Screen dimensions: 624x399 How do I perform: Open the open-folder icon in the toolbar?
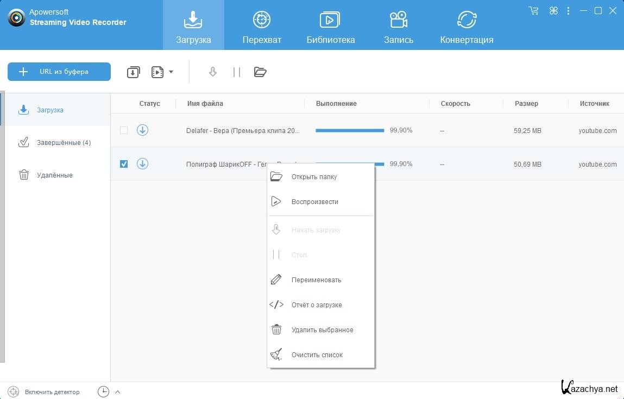coord(260,72)
